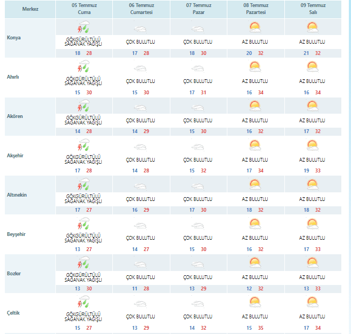The width and height of the screenshot is (351, 334).
Task: Select the 05 Temmuz Cuma column header
Action: click(x=83, y=9)
